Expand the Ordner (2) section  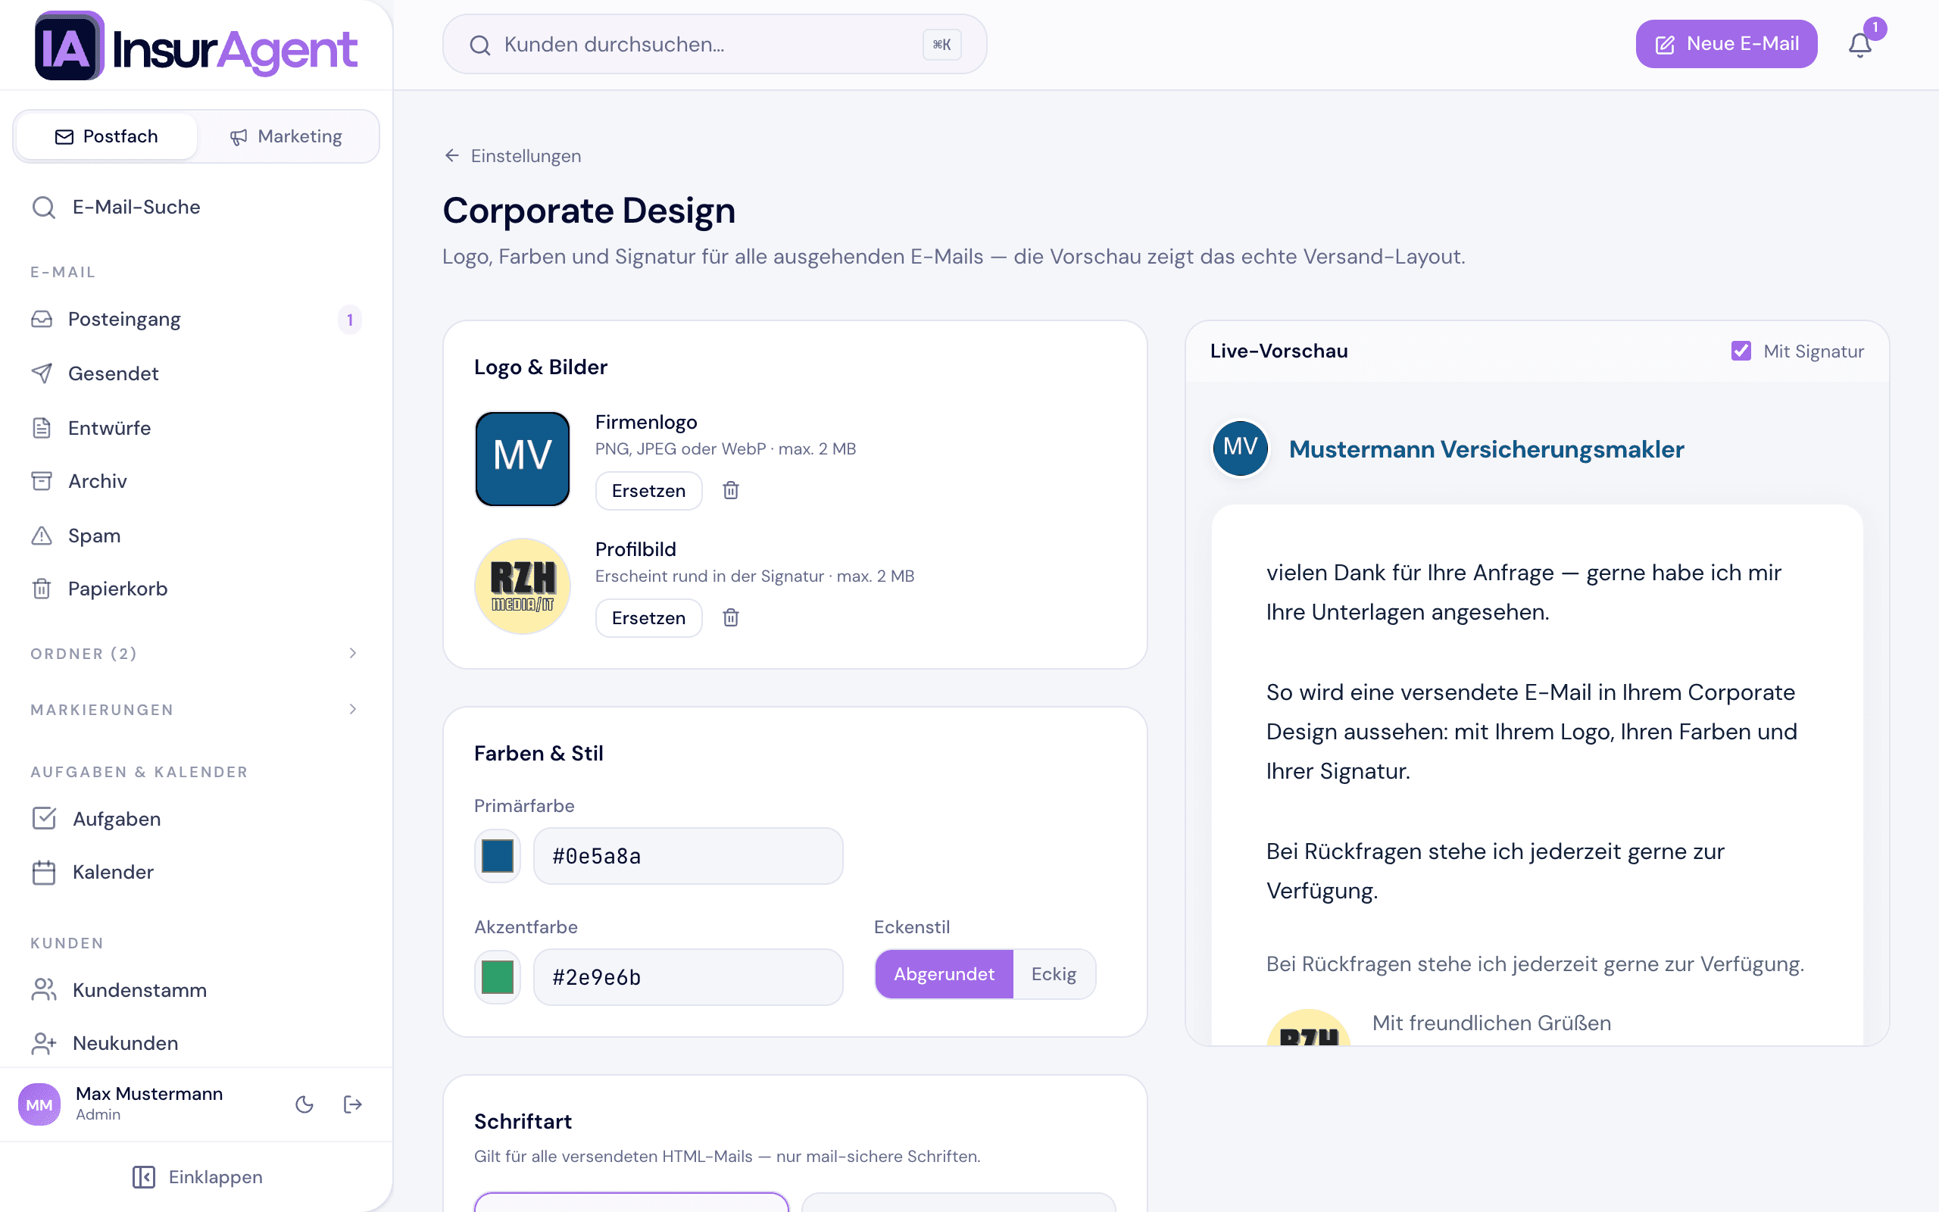[x=195, y=653]
